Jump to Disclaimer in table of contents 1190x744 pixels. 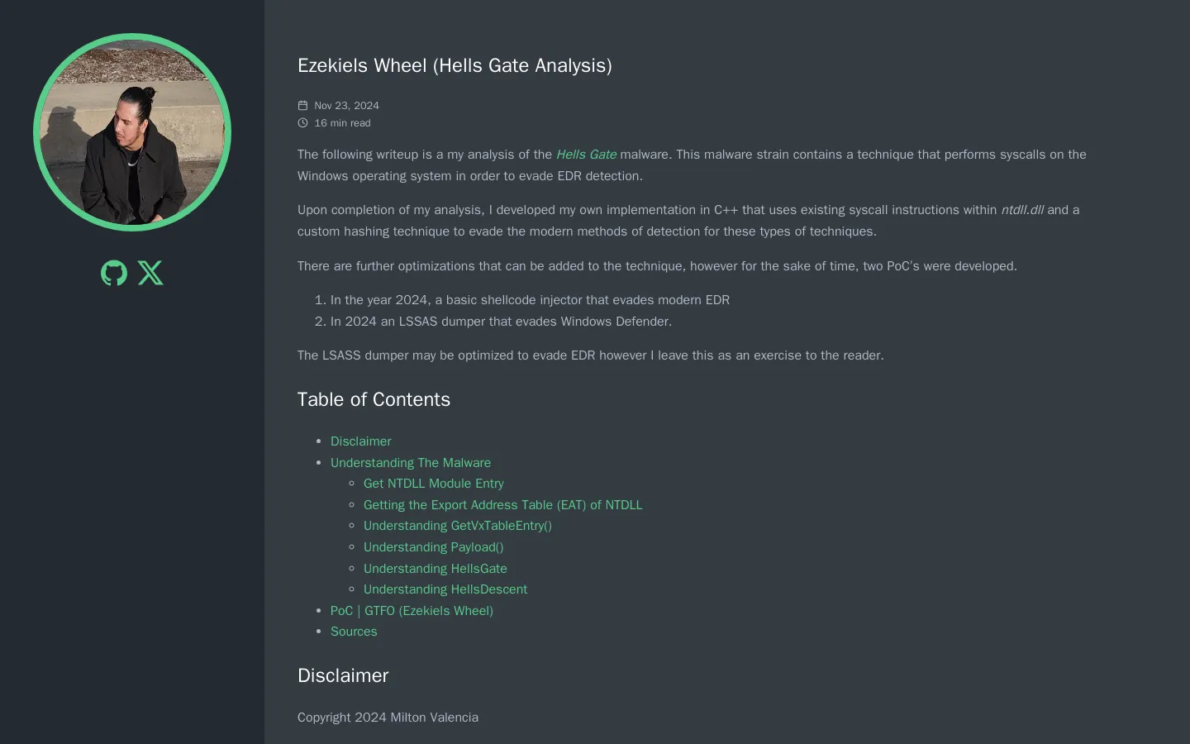pyautogui.click(x=361, y=441)
